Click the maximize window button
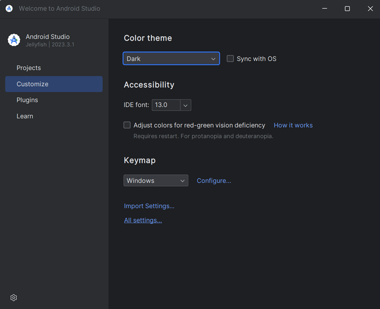380x309 pixels. [x=347, y=8]
